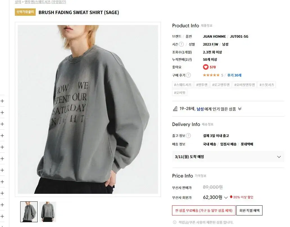
Task: Select the #오버핏맨투맨 hashtag tag
Action: (x=245, y=85)
